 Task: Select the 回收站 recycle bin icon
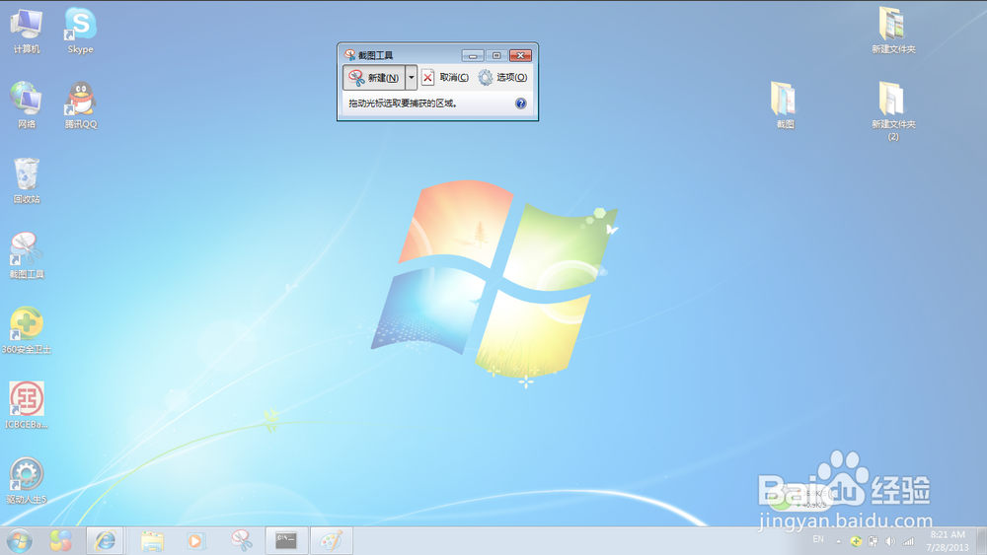coord(27,181)
